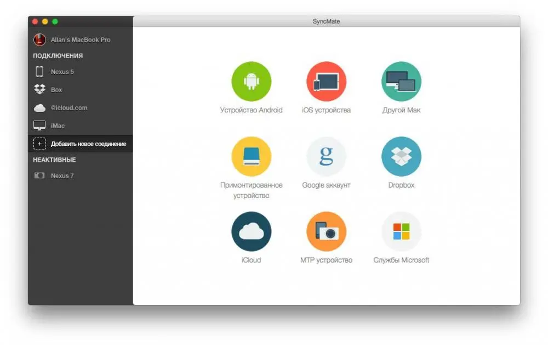The image size is (548, 345).
Task: Choose the Microsoft services icon
Action: pyautogui.click(x=401, y=231)
